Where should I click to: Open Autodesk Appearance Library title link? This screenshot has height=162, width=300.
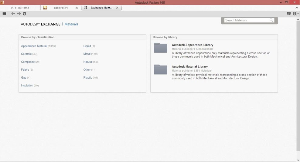[193, 45]
